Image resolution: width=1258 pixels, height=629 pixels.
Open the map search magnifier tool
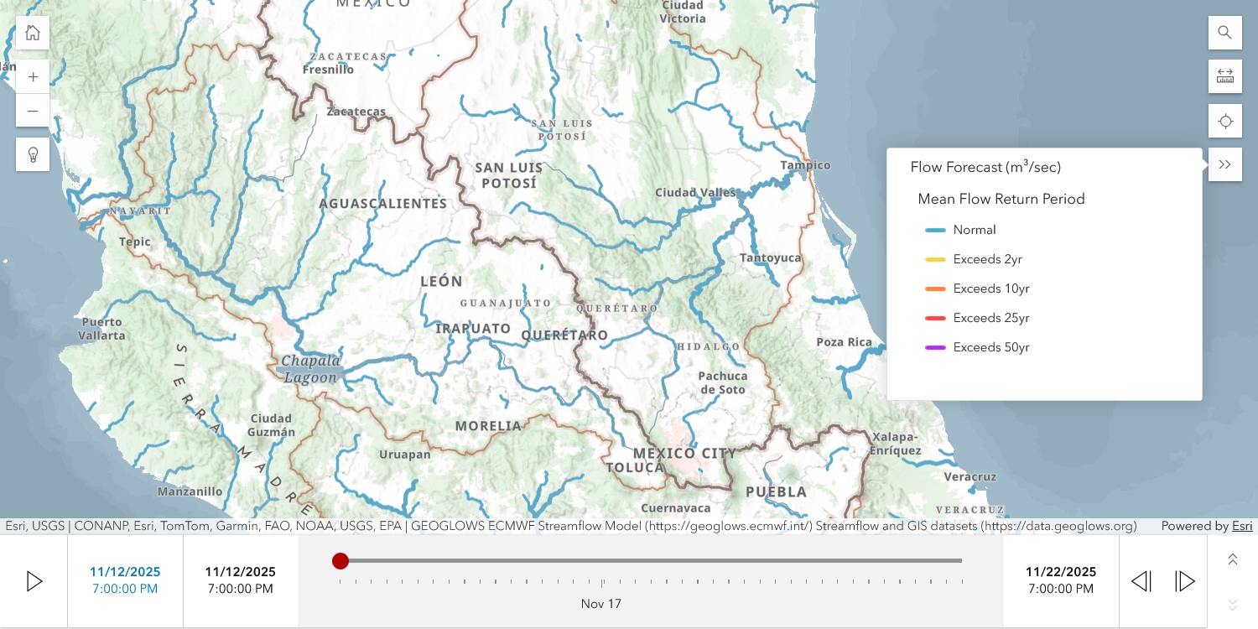click(1224, 33)
